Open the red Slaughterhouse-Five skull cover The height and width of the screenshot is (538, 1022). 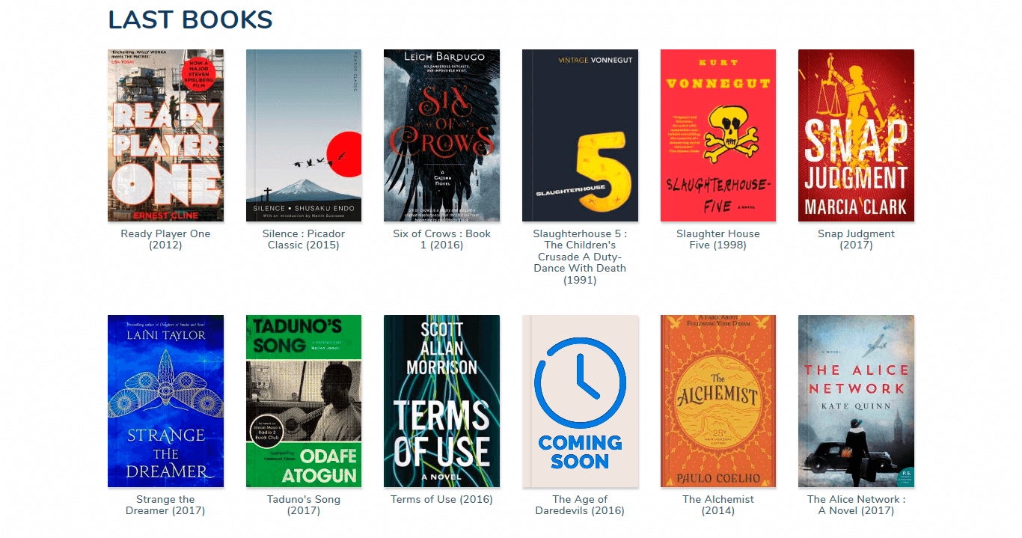(718, 135)
